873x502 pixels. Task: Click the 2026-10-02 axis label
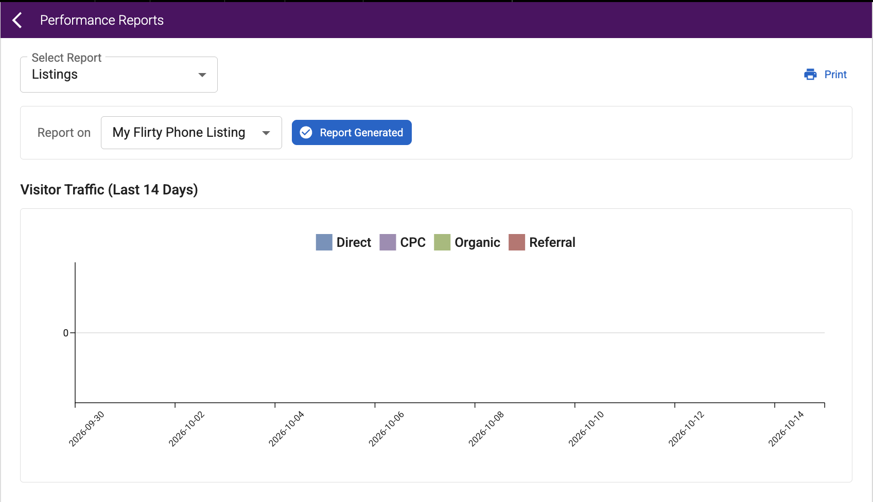tap(186, 428)
